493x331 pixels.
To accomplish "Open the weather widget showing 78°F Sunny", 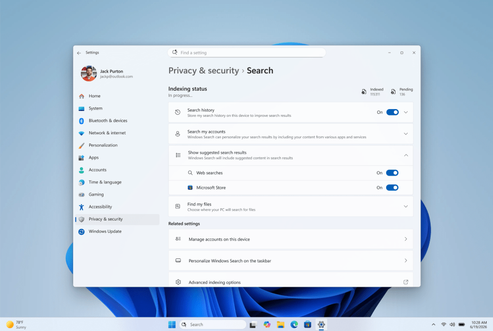I will coord(17,325).
